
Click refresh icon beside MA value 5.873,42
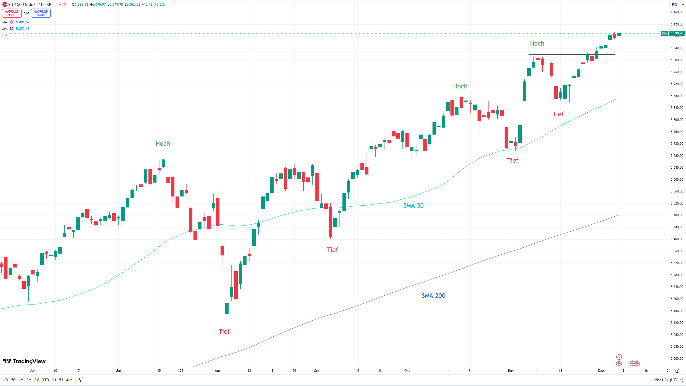pos(12,28)
